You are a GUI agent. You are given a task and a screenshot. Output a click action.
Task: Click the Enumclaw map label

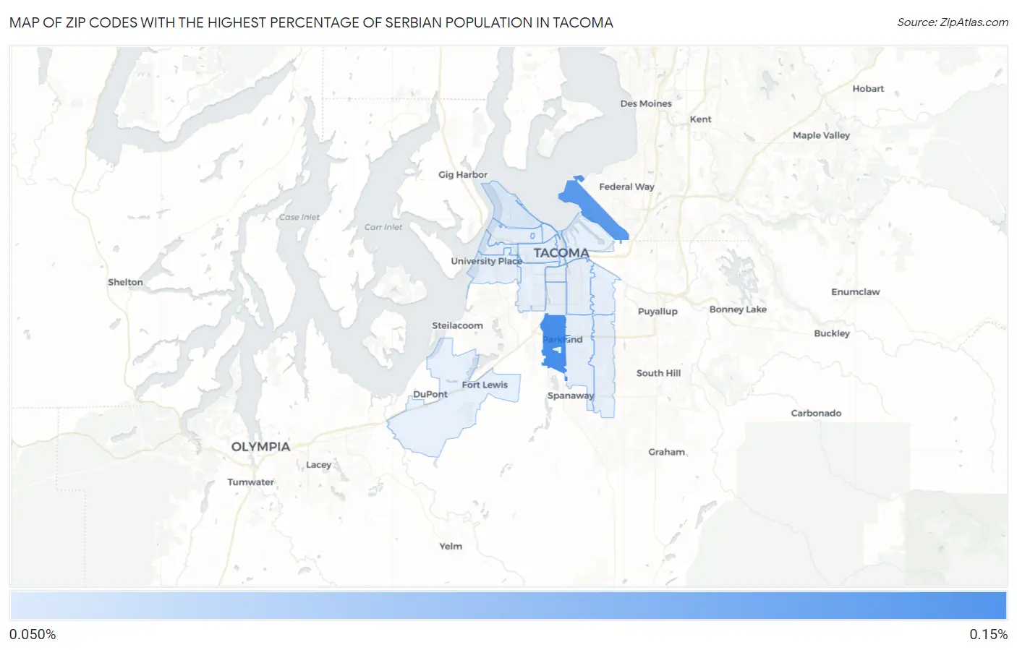click(x=855, y=292)
